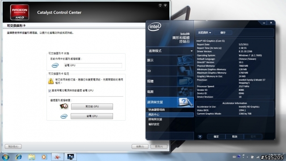The height and width of the screenshot is (161, 286).
Task: Open the 3D section cube icon
Action: point(185,71)
